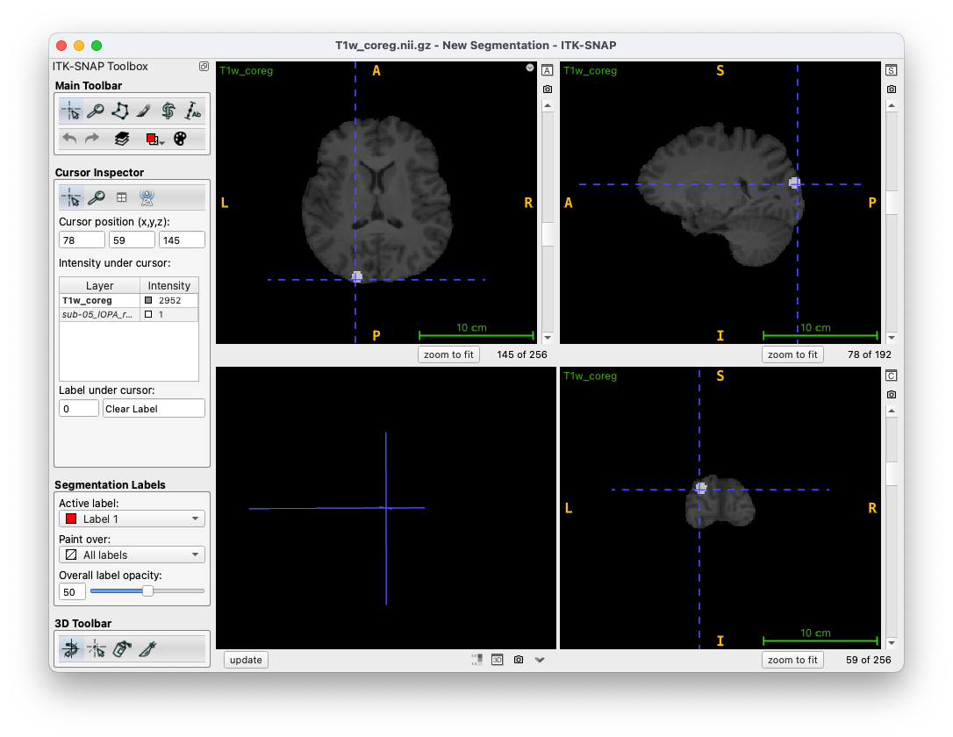
Task: Open the Paint over All labels dropdown
Action: point(132,555)
